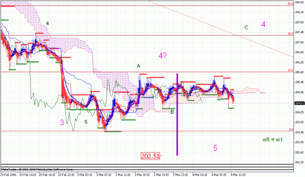Click the 208.65 price scale value
Viewport: 305px width, 177px height.
point(300,2)
